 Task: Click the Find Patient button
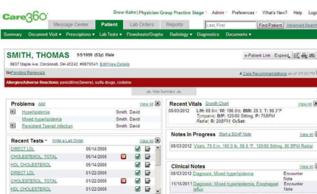click(270, 25)
